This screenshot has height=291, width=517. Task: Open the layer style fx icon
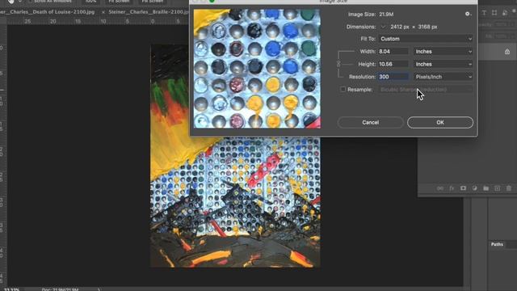pos(452,188)
